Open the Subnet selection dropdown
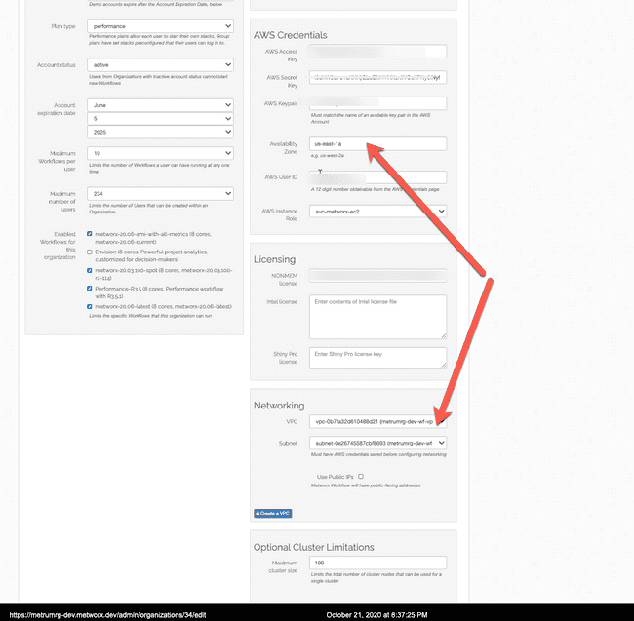This screenshot has width=634, height=621. coord(377,443)
